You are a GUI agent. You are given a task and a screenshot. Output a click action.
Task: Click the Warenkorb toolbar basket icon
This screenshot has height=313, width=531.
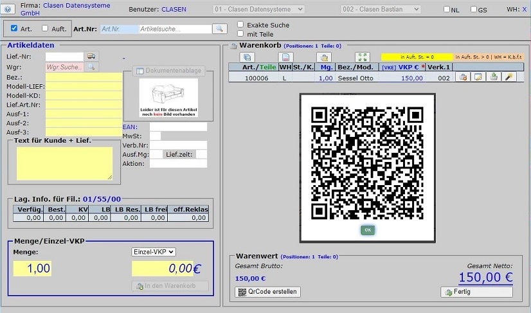(324, 57)
